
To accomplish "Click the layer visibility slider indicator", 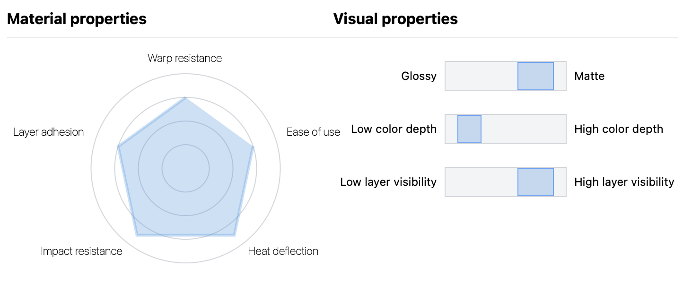I will point(535,182).
